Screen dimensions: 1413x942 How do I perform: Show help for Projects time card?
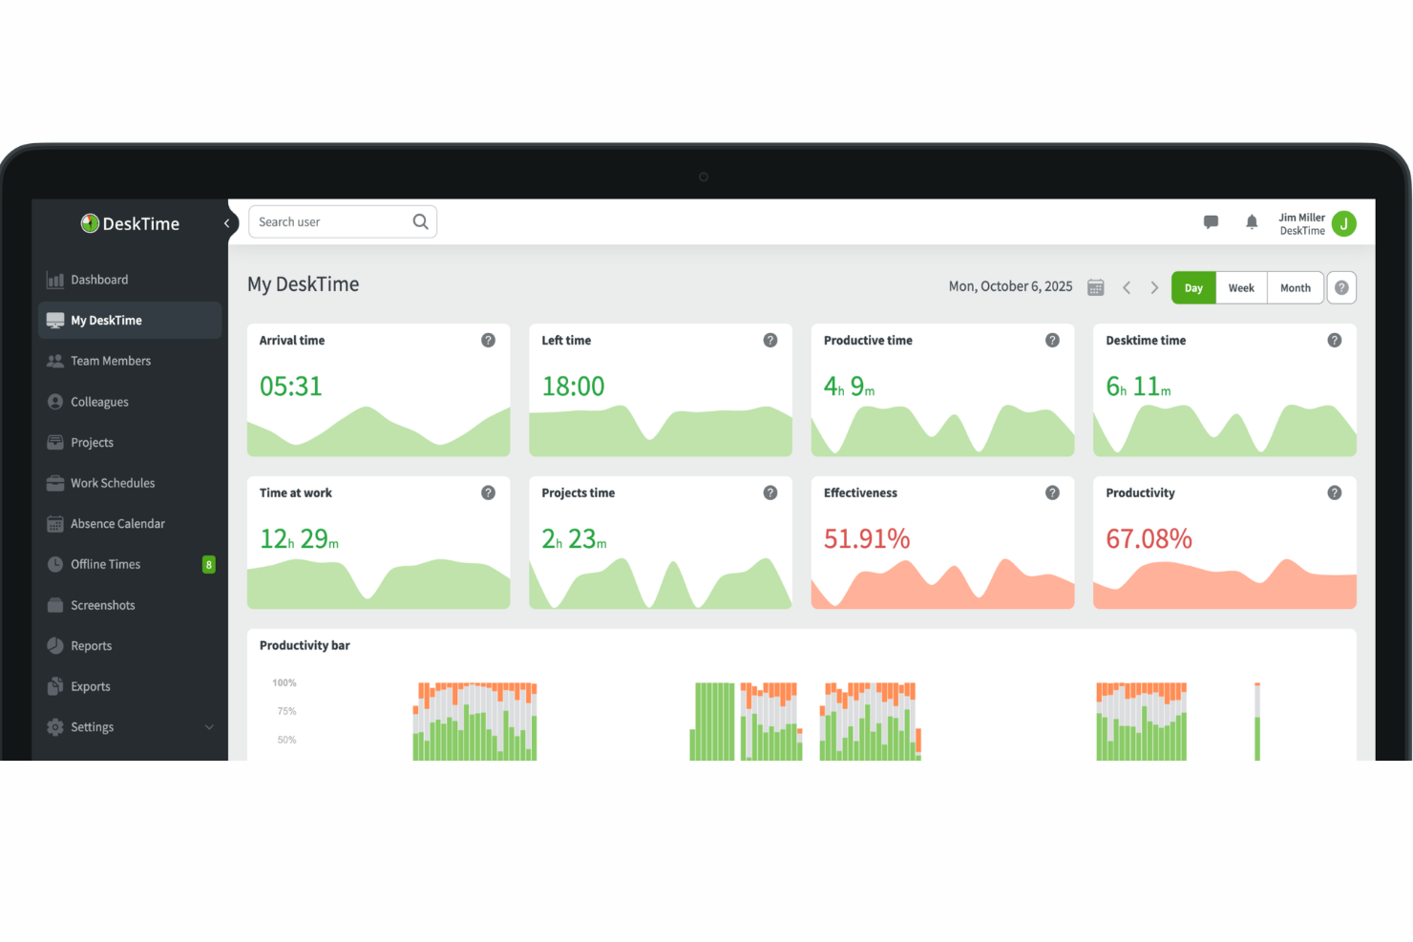(770, 493)
